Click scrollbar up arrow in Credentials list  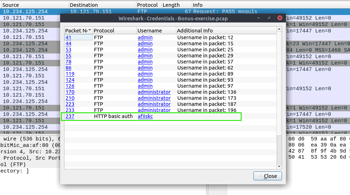(279, 29)
